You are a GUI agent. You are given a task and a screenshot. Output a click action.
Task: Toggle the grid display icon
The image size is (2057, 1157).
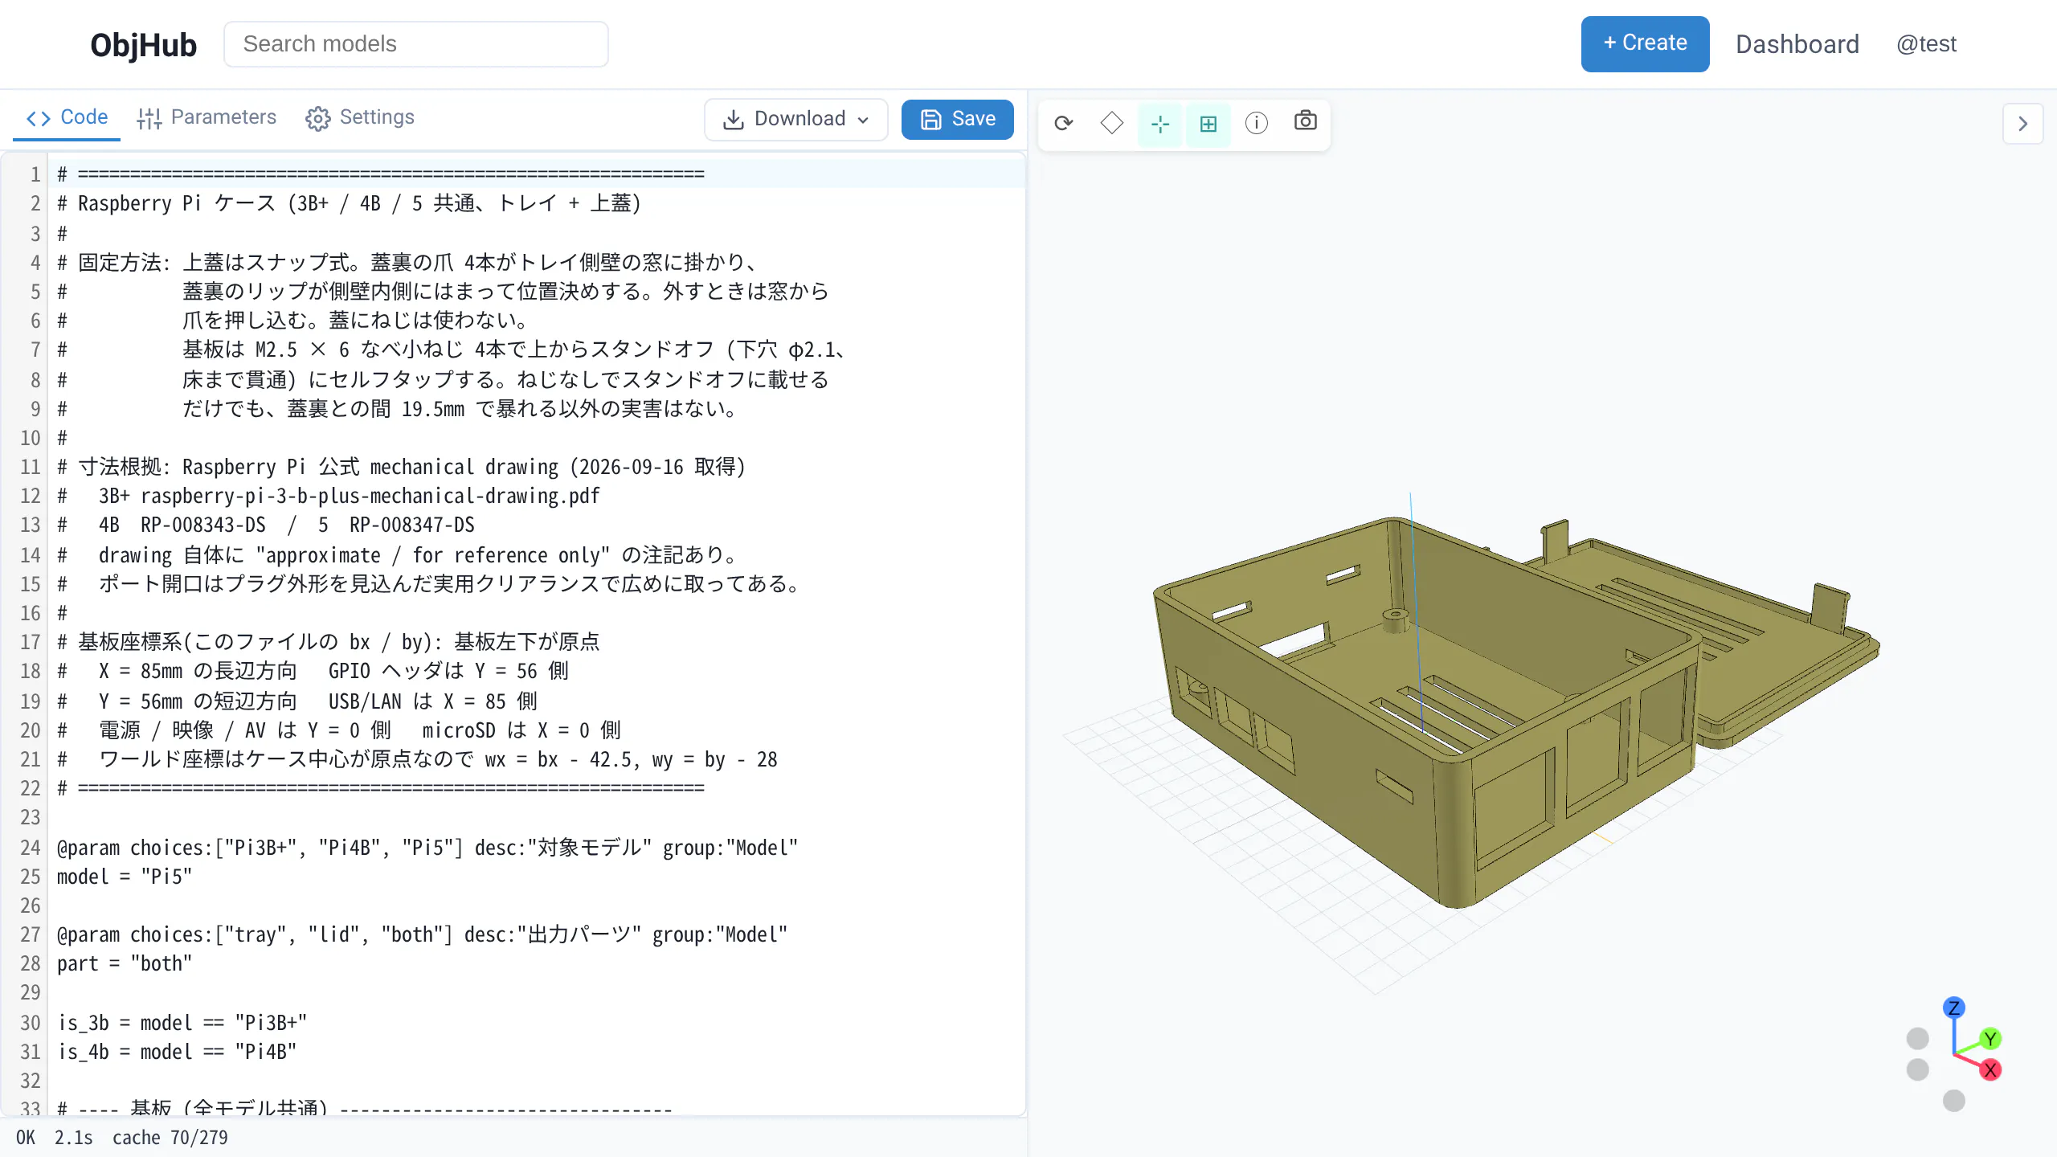tap(1208, 123)
